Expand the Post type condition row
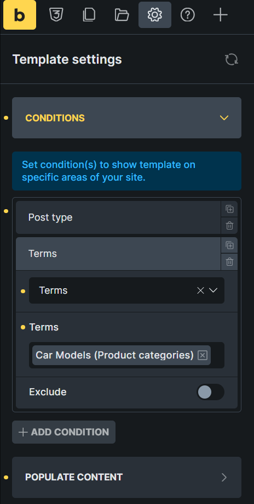 tap(118, 217)
